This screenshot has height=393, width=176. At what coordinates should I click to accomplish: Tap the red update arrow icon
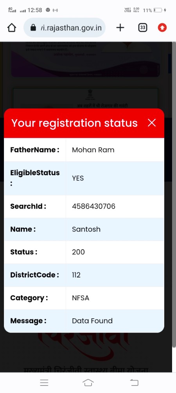[x=162, y=28]
